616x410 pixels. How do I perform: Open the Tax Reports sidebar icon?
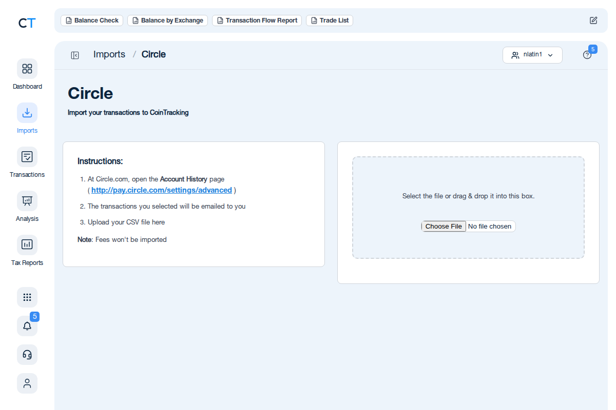(27, 245)
